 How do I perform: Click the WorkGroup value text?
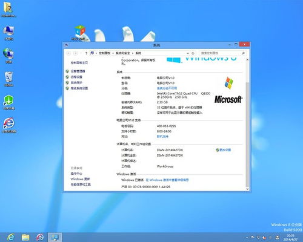(165, 166)
